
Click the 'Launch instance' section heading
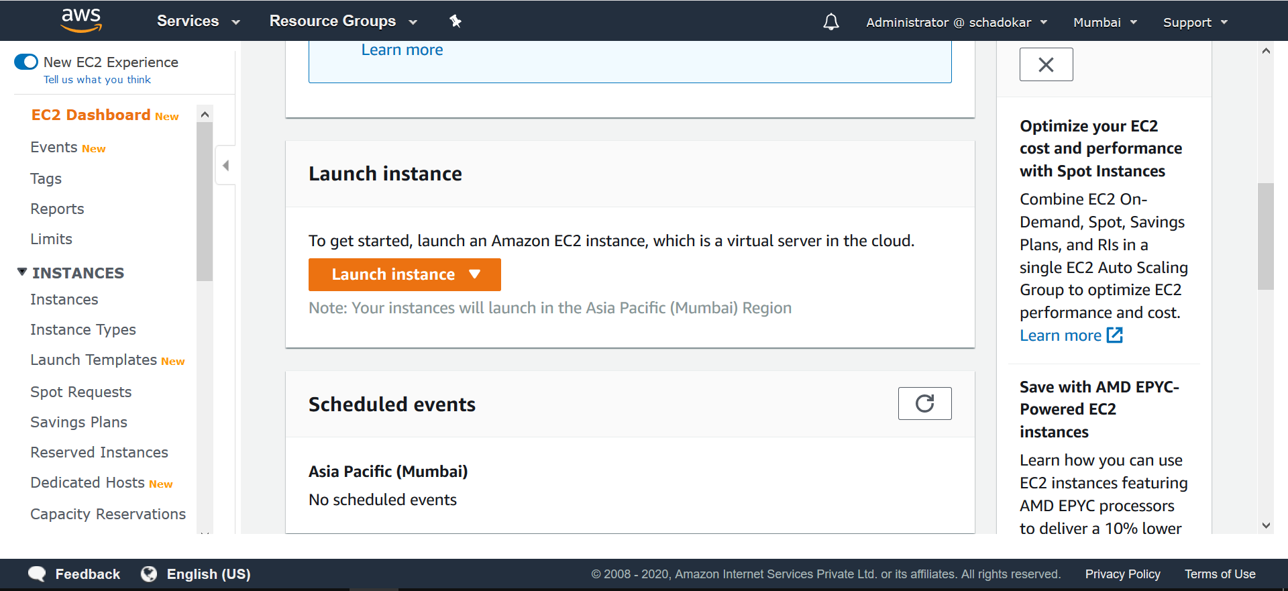pos(385,174)
